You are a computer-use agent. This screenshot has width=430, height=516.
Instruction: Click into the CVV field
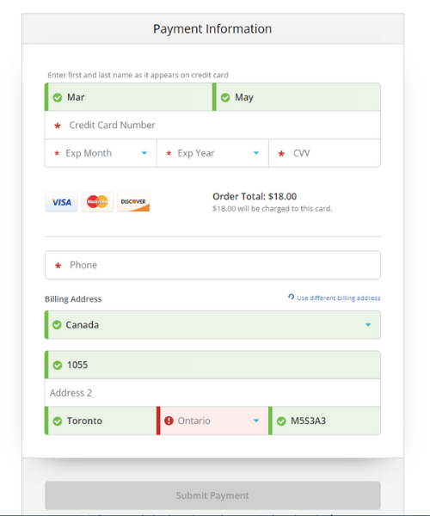click(x=325, y=153)
